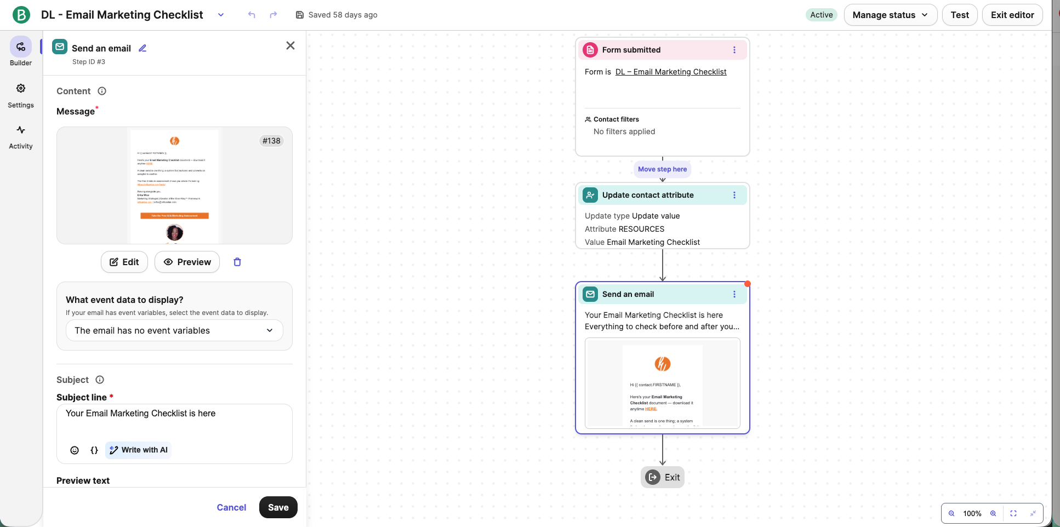Select the Form submitted trigger node header
The width and height of the screenshot is (1060, 527).
pos(662,50)
